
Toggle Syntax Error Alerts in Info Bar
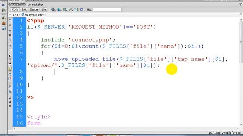click(x=10, y=69)
